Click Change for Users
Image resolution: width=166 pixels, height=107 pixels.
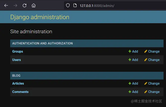(x=152, y=60)
